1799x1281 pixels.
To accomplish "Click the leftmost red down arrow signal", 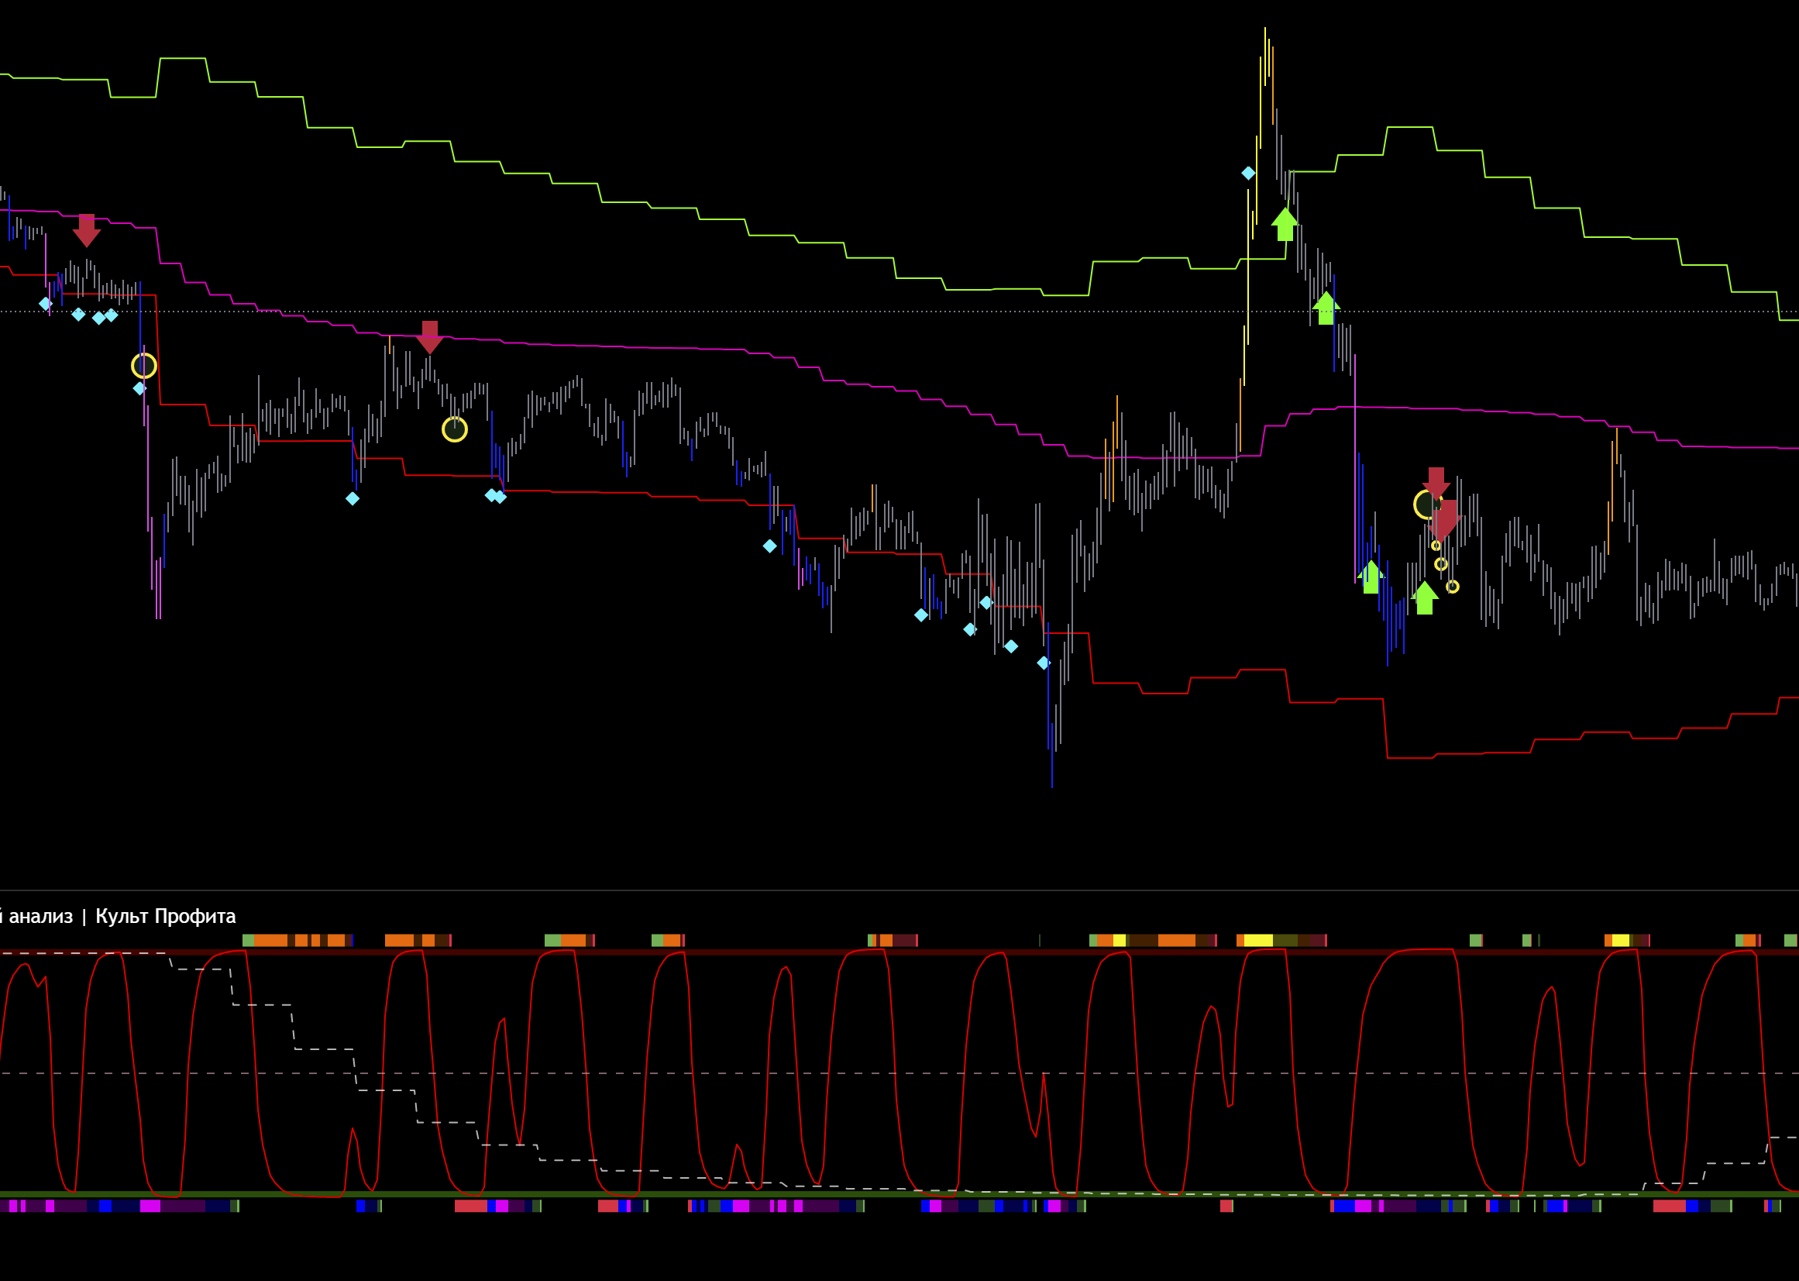I will point(87,230).
